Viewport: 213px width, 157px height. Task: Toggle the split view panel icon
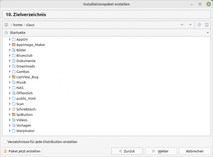207,25
